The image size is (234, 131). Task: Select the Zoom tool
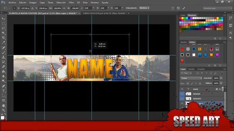coord(3,110)
